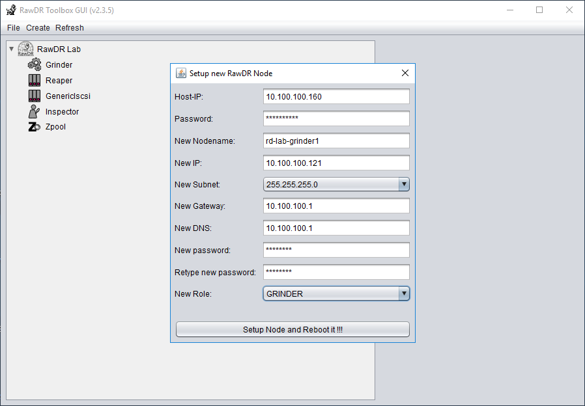Click the GenericIscsi storage icon
585x406 pixels.
point(35,96)
